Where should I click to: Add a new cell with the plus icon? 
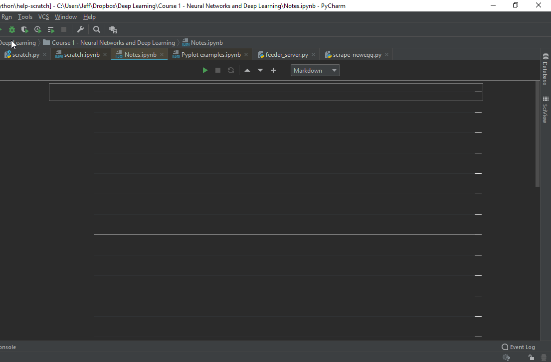(x=273, y=71)
